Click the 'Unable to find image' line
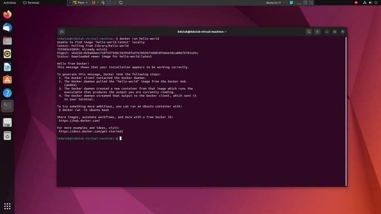Image resolution: width=381 pixels, height=214 pixels. [x=101, y=42]
